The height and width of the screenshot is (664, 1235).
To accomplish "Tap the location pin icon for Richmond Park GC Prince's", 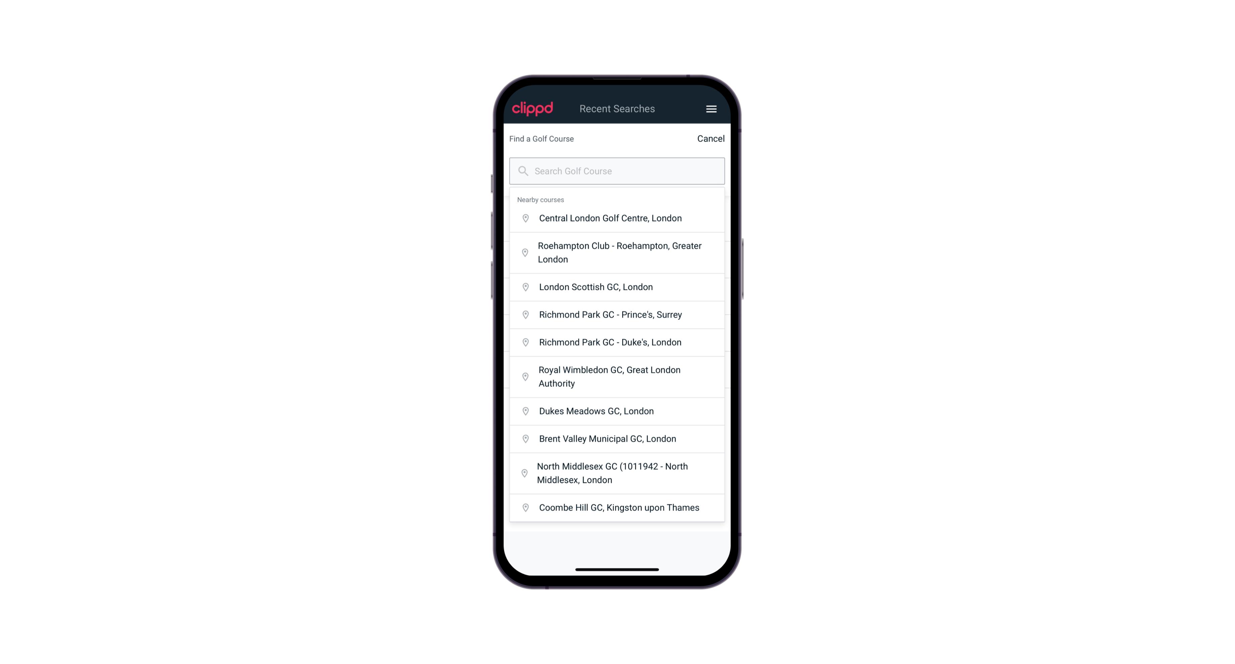I will click(525, 314).
